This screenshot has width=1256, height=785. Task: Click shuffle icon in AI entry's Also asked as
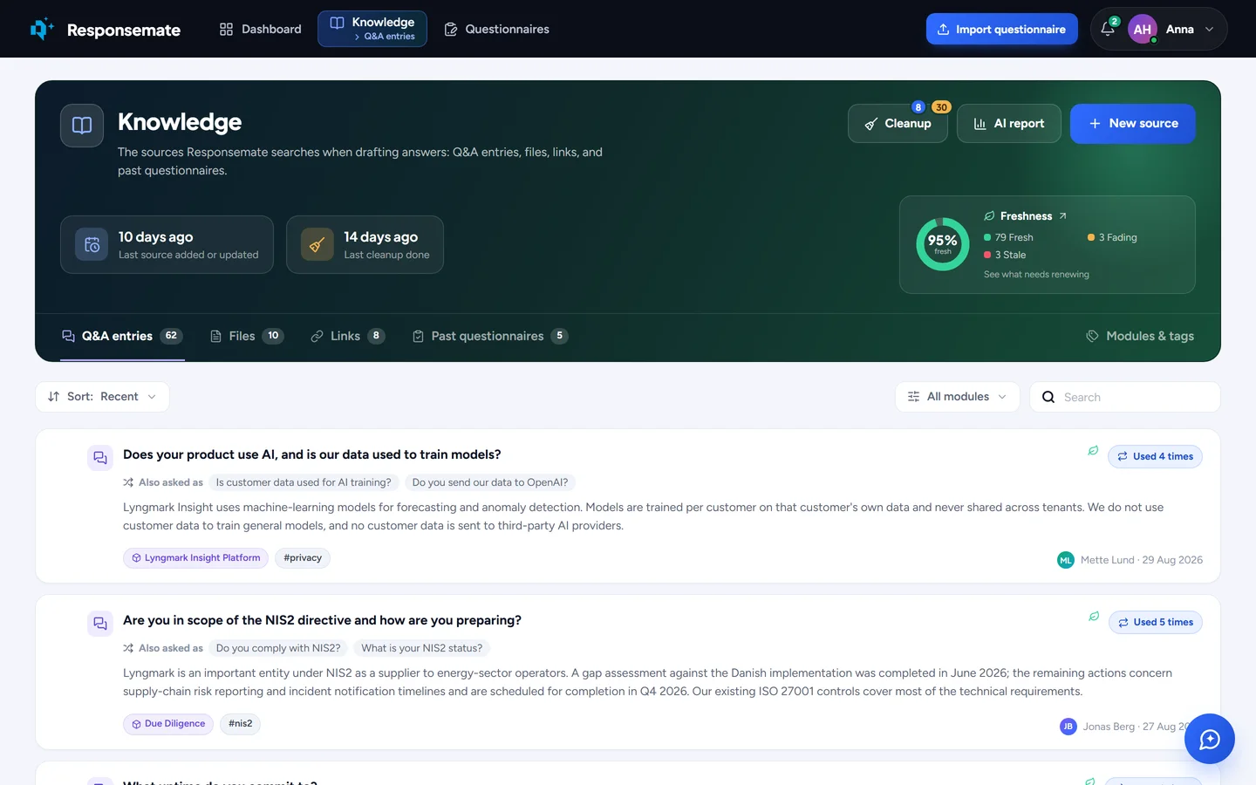point(128,482)
